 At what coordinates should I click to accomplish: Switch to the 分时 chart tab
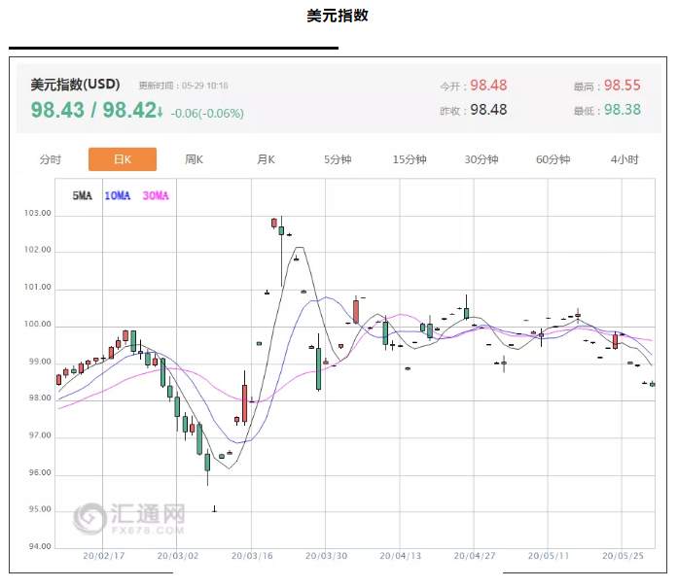coord(51,159)
